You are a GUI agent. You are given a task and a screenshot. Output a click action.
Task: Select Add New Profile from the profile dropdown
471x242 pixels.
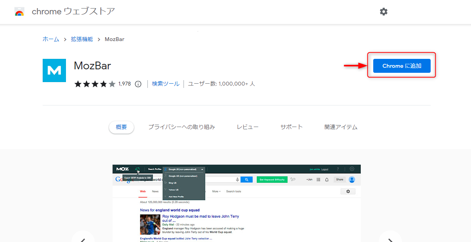click(177, 196)
